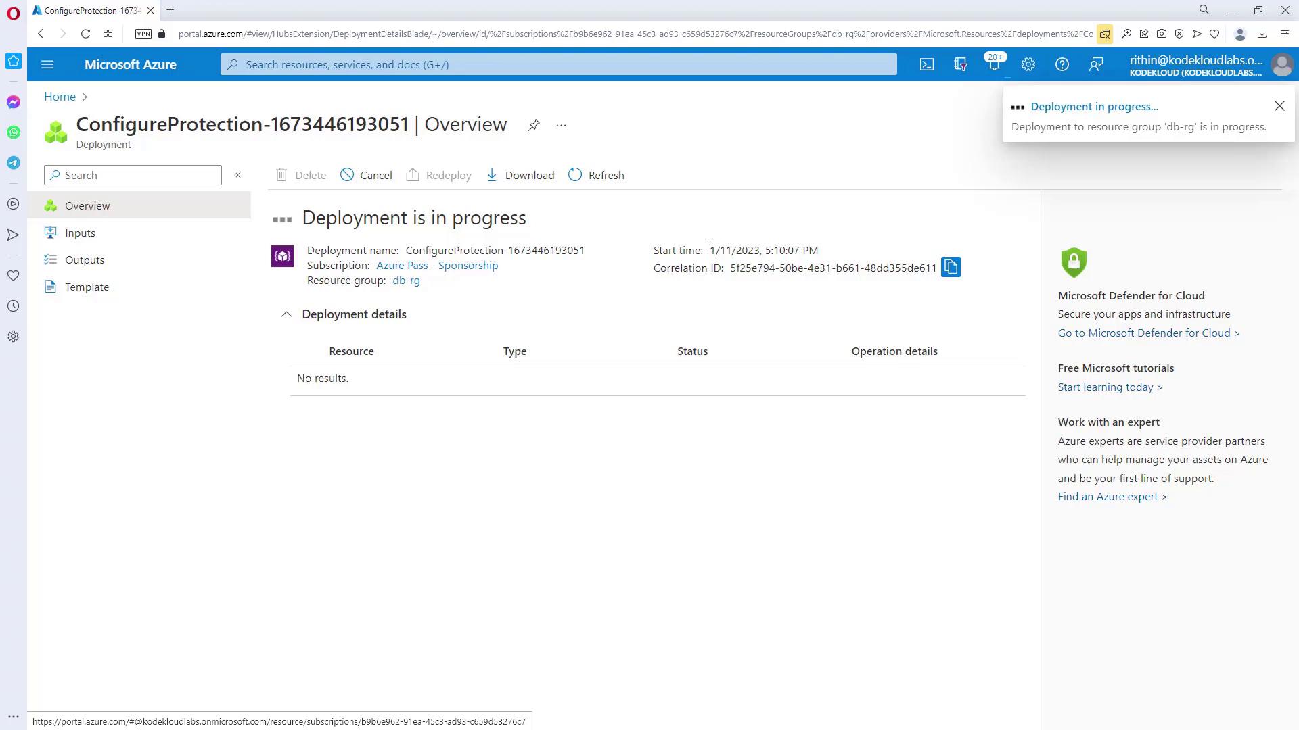The image size is (1299, 730).
Task: Open the Azure portal hamburger menu
Action: (x=47, y=64)
